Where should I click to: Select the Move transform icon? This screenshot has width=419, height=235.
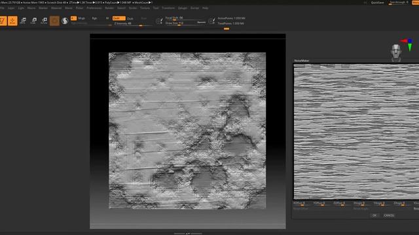tap(23, 21)
